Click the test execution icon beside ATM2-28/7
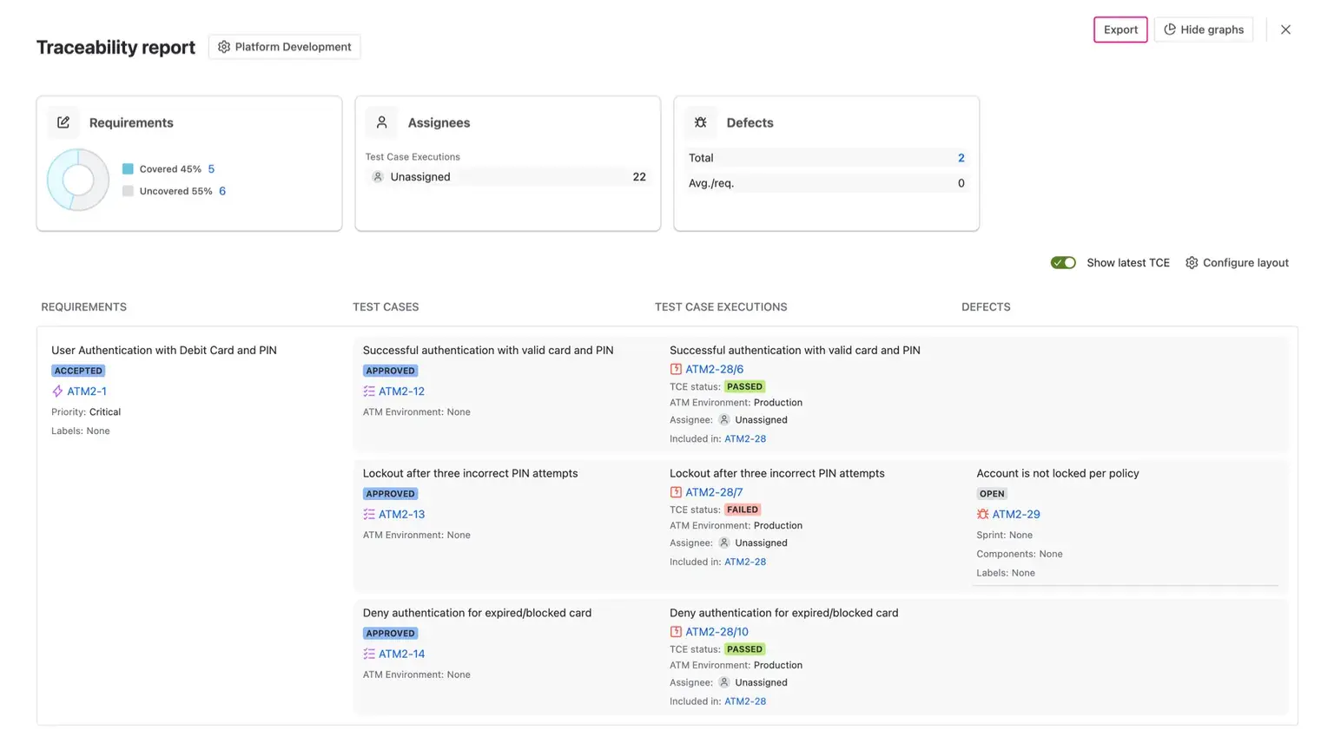This screenshot has height=750, width=1334. click(x=675, y=491)
